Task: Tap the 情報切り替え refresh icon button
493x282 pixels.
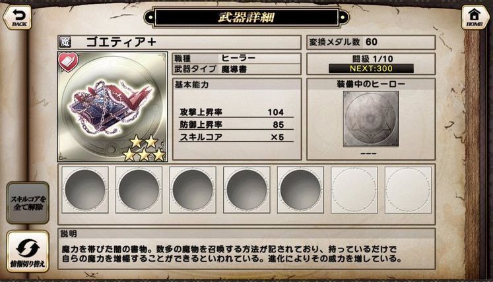Action: click(28, 251)
